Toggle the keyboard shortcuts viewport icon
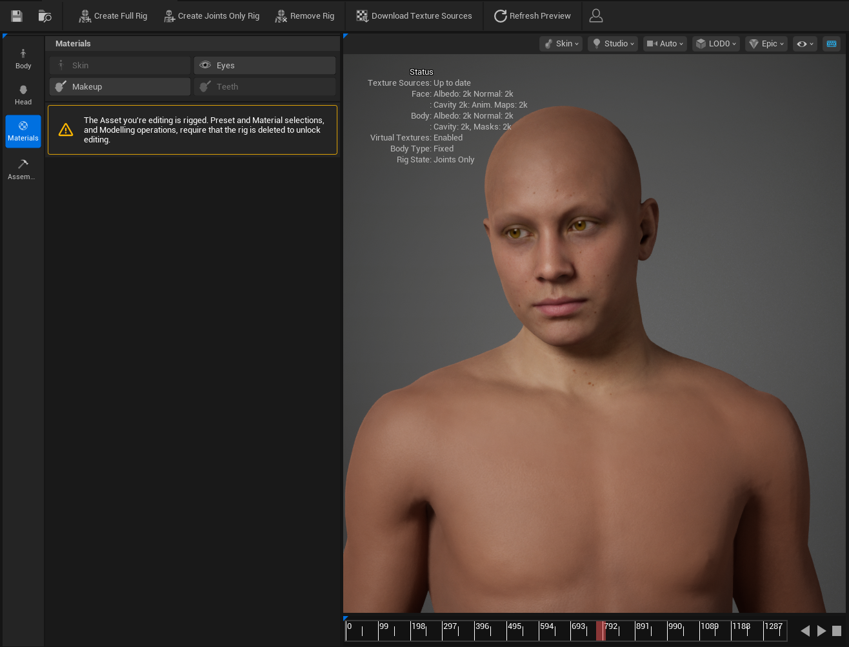Screen dimensions: 849x647 pyautogui.click(x=832, y=44)
